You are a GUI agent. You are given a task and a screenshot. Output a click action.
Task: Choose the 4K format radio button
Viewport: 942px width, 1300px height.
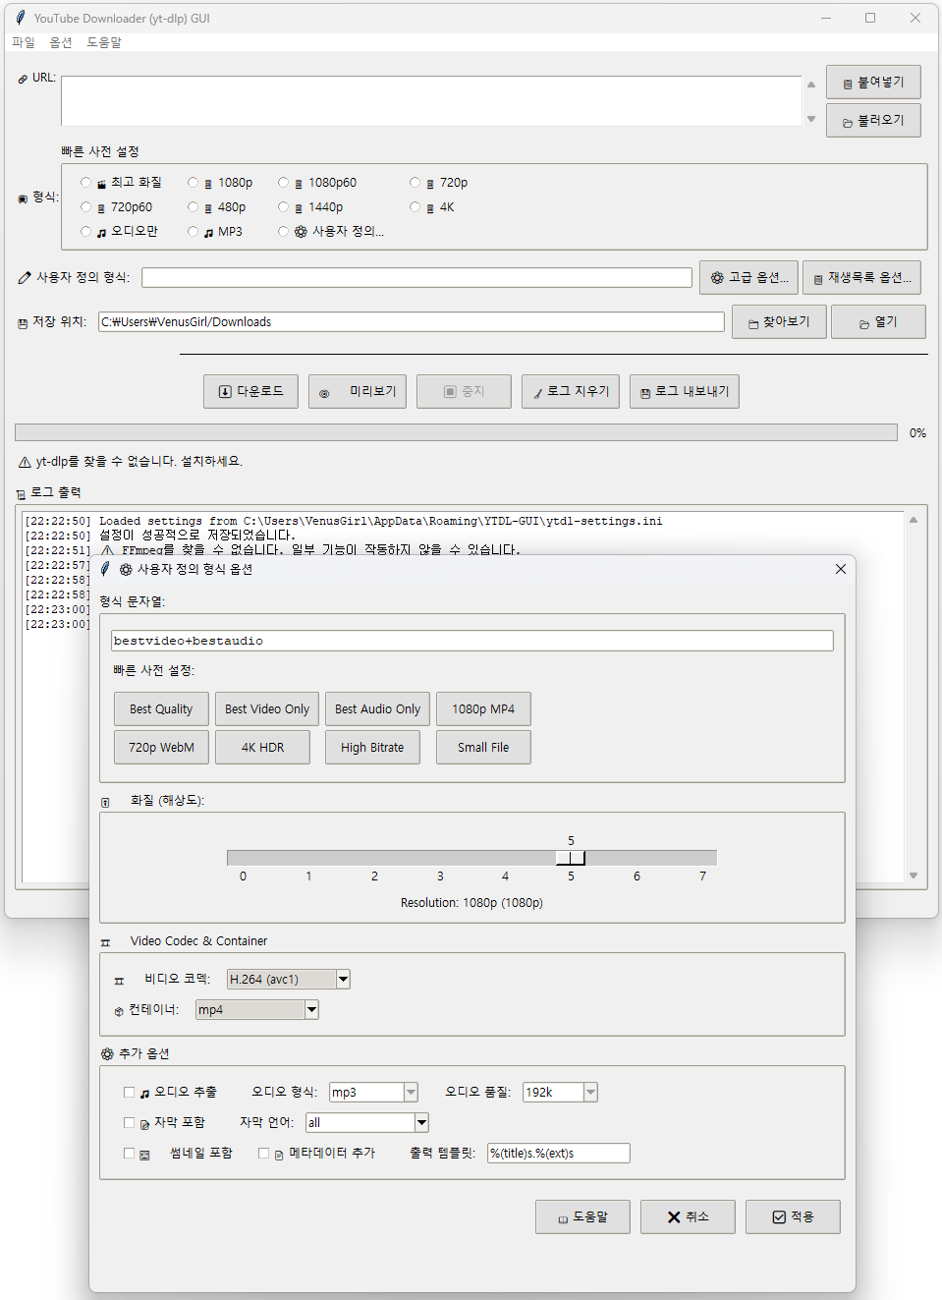tap(416, 207)
